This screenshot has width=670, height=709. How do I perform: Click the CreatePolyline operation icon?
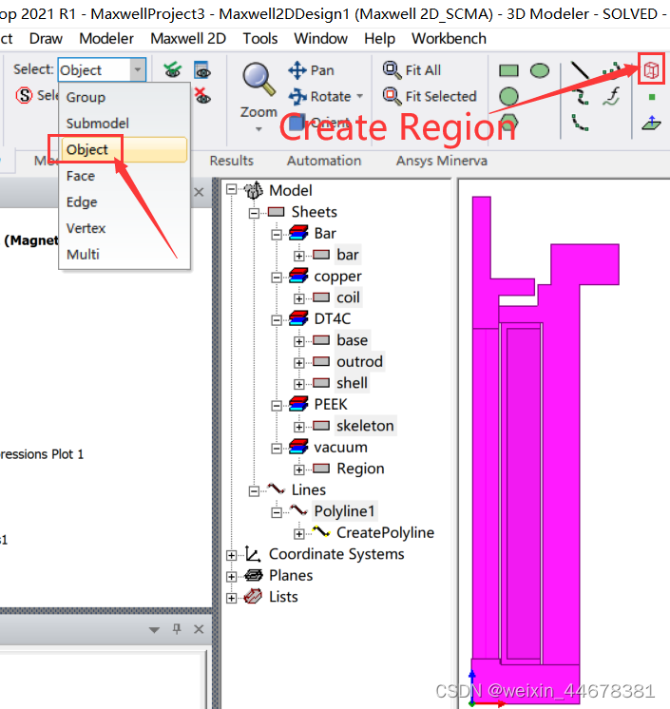tap(321, 532)
